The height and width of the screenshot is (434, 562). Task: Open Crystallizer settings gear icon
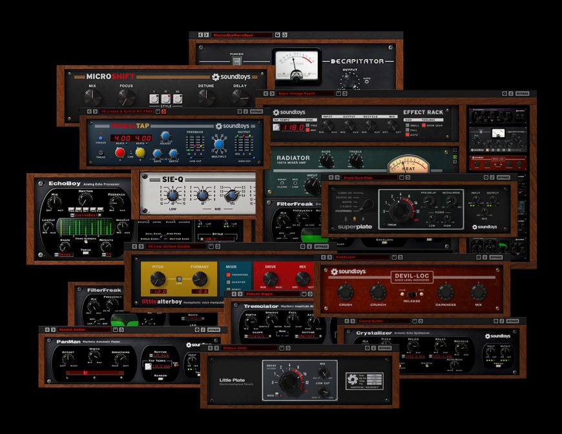point(496,321)
